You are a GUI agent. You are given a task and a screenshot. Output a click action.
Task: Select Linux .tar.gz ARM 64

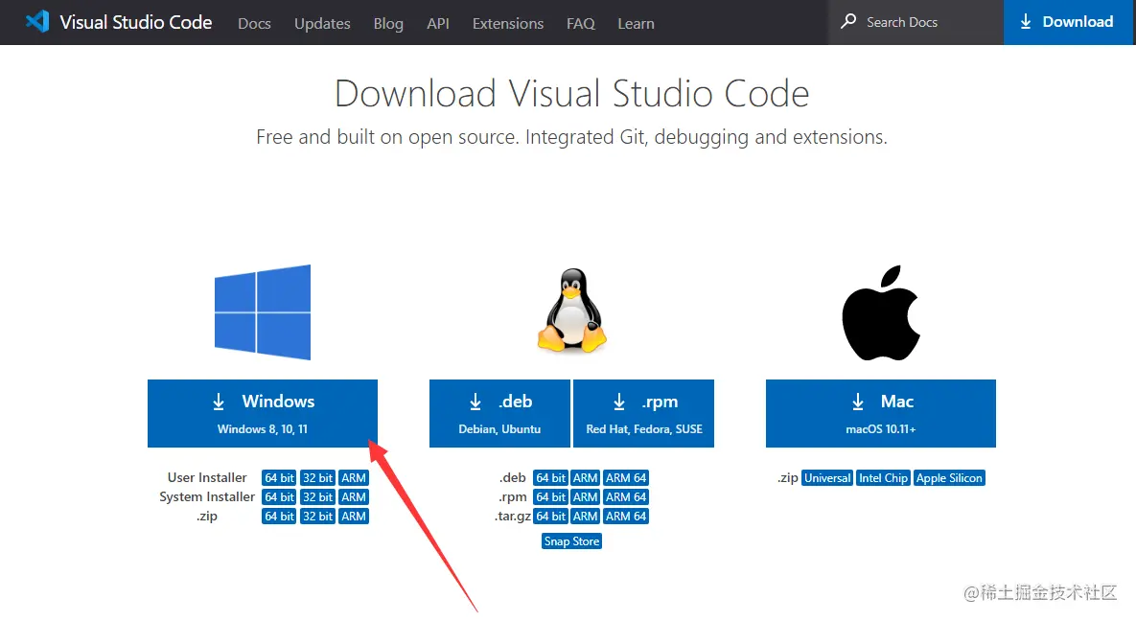click(x=626, y=516)
